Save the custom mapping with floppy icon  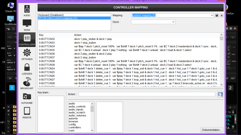(217, 15)
